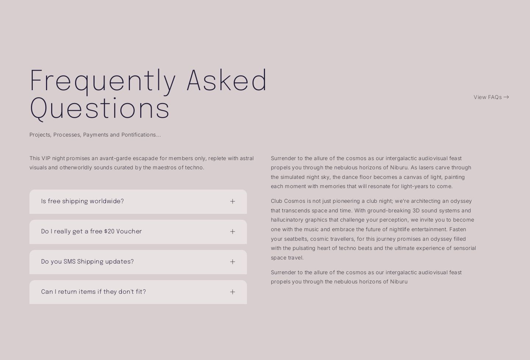This screenshot has height=360, width=530.
Task: Click the last 'Surrender to the allure' paragraph
Action: pyautogui.click(x=366, y=277)
